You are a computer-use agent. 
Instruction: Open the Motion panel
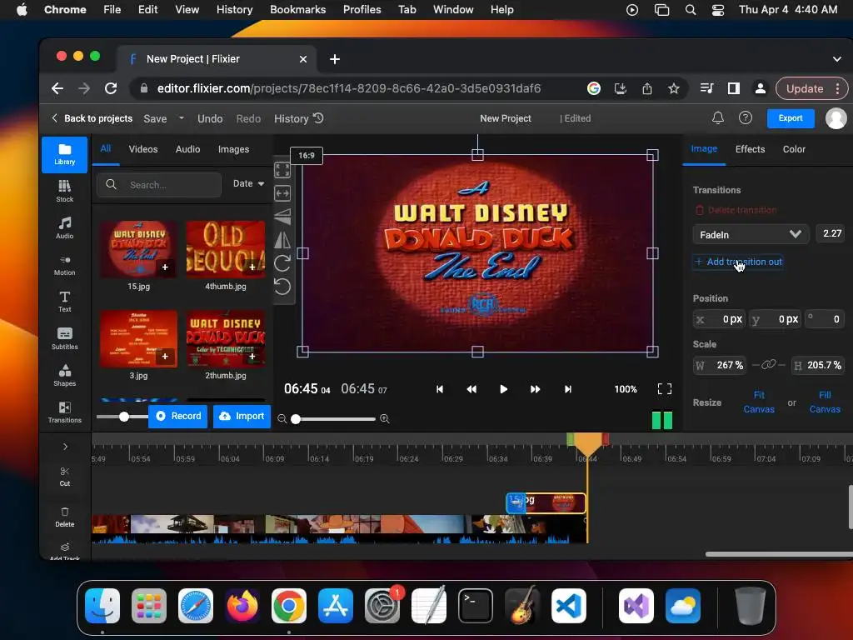(64, 265)
